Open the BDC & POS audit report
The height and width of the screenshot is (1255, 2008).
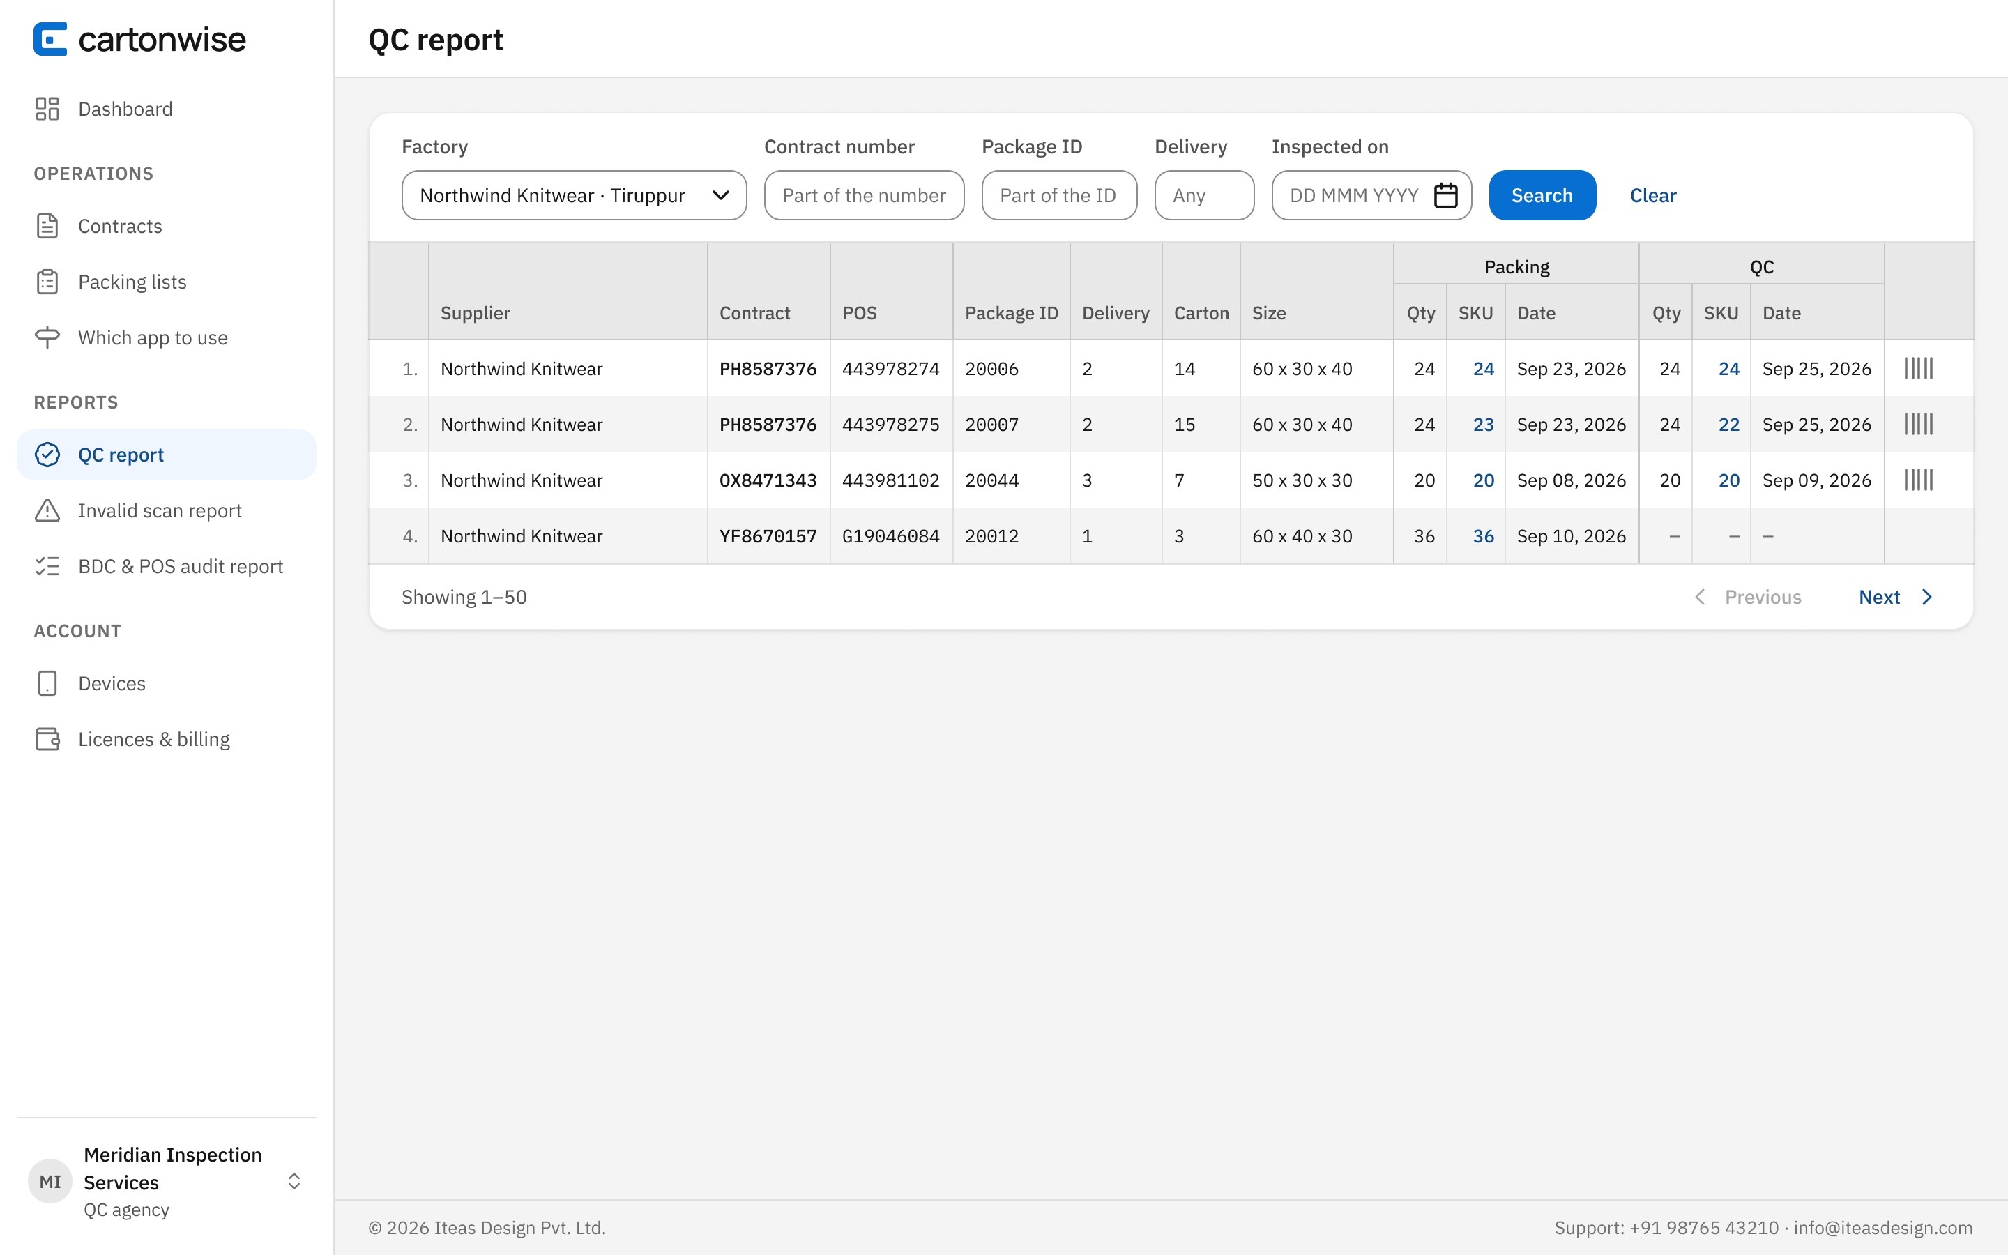[x=166, y=565]
